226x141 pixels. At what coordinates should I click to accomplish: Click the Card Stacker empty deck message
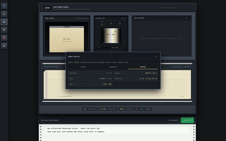pos(162,38)
